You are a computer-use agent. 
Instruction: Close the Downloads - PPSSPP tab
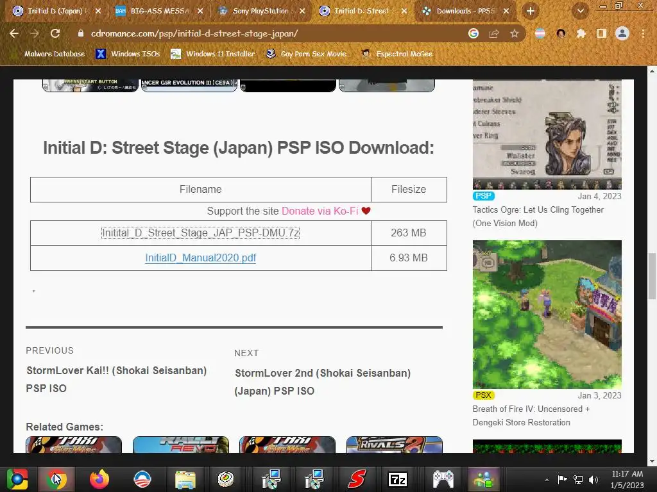(x=506, y=11)
